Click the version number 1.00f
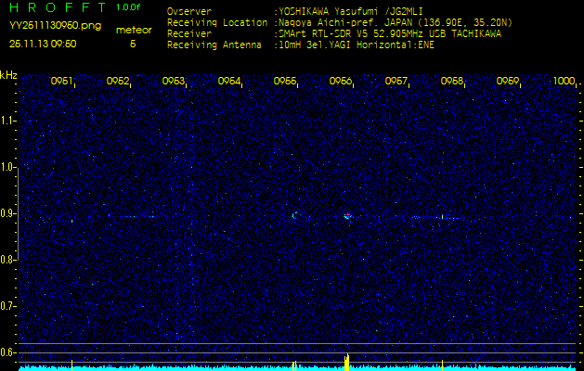Image resolution: width=584 pixels, height=371 pixels. coord(128,7)
